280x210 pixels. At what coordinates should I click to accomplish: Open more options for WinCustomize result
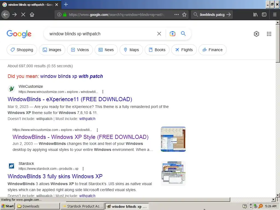pyautogui.click(x=103, y=92)
